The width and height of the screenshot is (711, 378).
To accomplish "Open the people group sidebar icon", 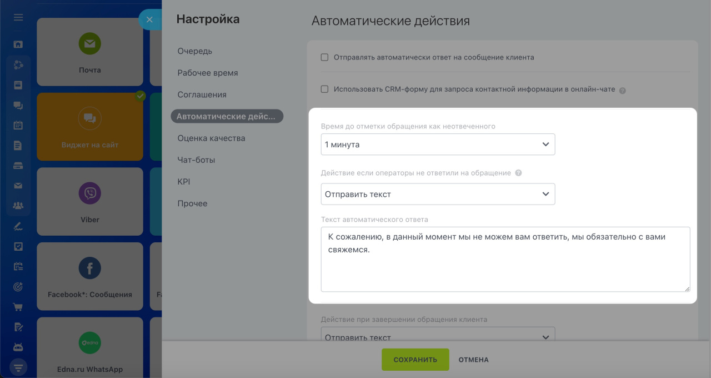I will click(x=18, y=206).
